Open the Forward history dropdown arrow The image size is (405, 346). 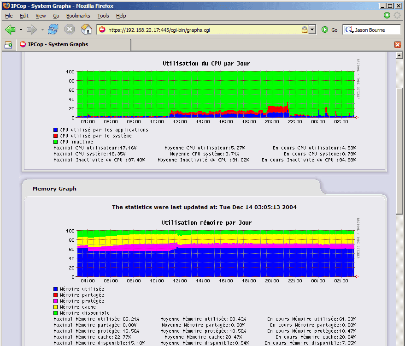(x=42, y=30)
